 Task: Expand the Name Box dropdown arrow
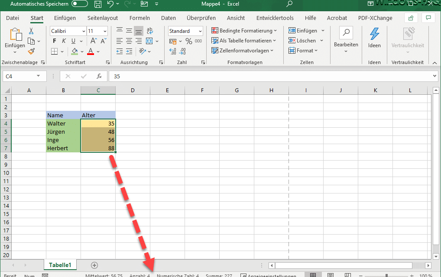[x=38, y=76]
